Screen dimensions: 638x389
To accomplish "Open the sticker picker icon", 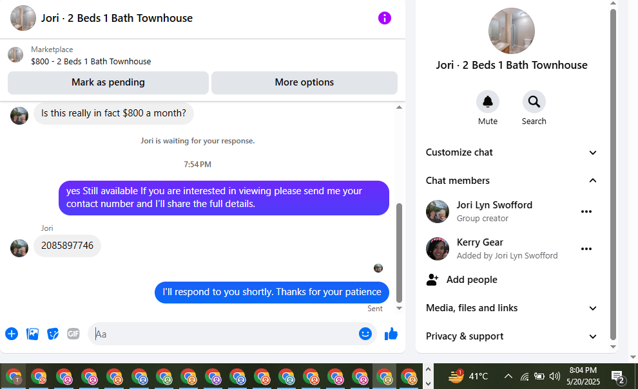I will [53, 334].
